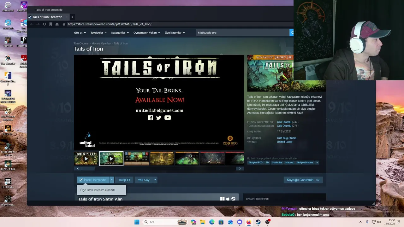This screenshot has height=227, width=404.
Task: Open Firefox from the taskbar
Action: [249, 222]
